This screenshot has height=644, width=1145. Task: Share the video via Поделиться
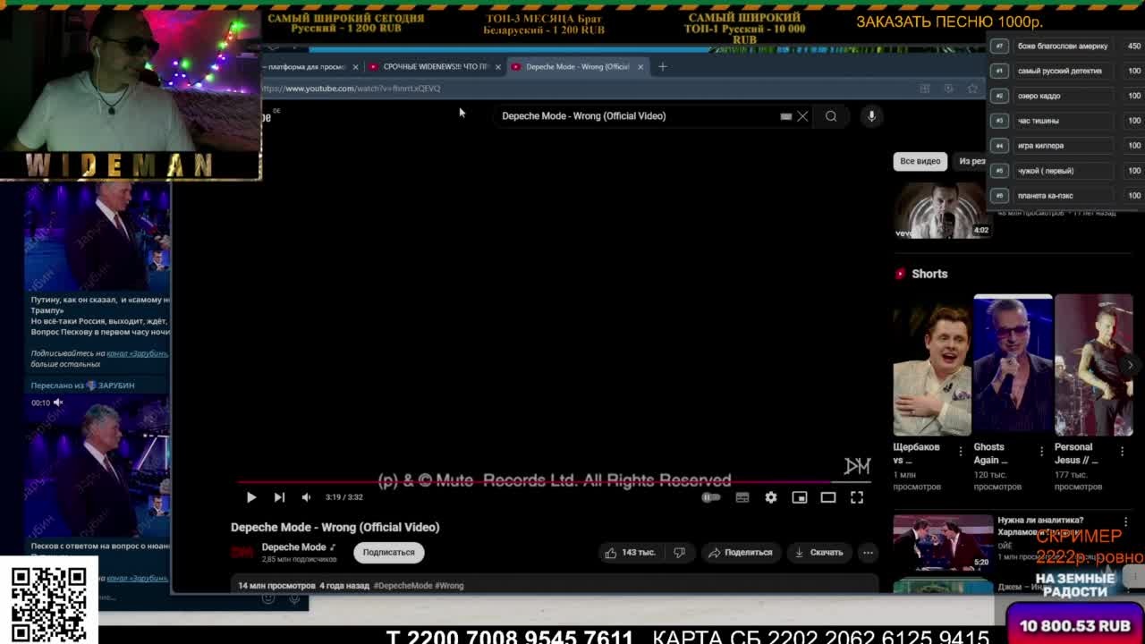click(x=740, y=553)
